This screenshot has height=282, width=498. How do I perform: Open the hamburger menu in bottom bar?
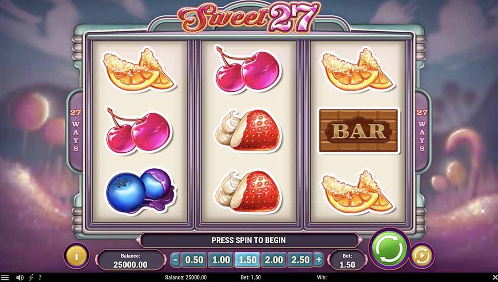pyautogui.click(x=5, y=277)
